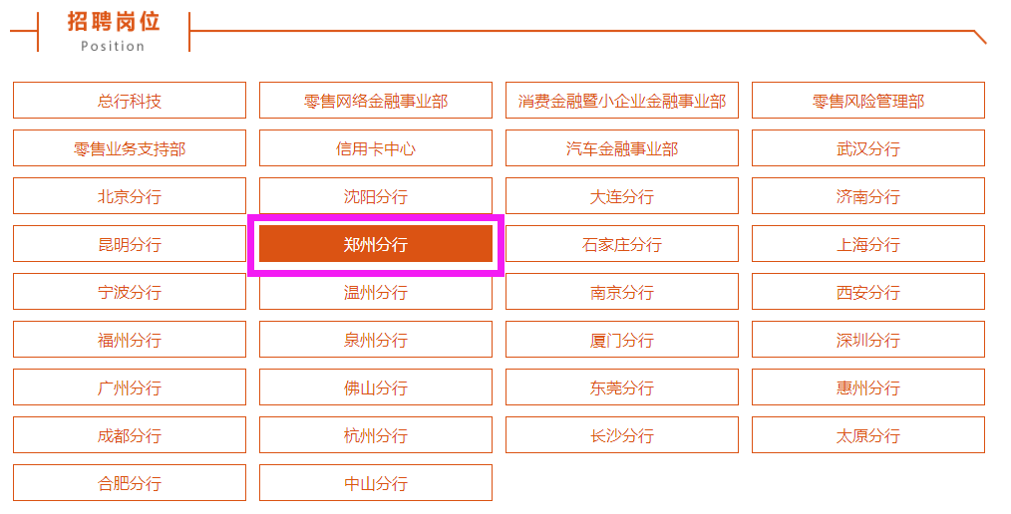The width and height of the screenshot is (1011, 514).
Task: Click 温州分行 branch button
Action: coord(376,292)
